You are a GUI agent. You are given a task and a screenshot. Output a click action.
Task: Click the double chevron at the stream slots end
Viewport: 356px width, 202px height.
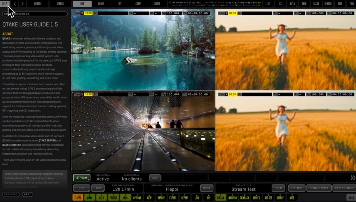click(353, 178)
